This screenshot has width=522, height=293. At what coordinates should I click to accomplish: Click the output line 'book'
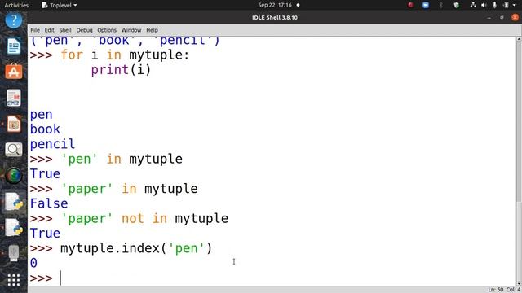(45, 129)
